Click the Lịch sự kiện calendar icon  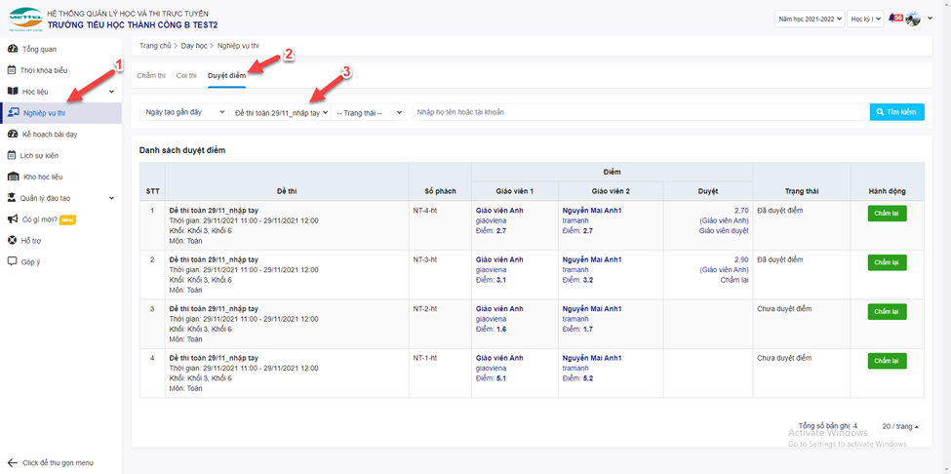click(12, 155)
